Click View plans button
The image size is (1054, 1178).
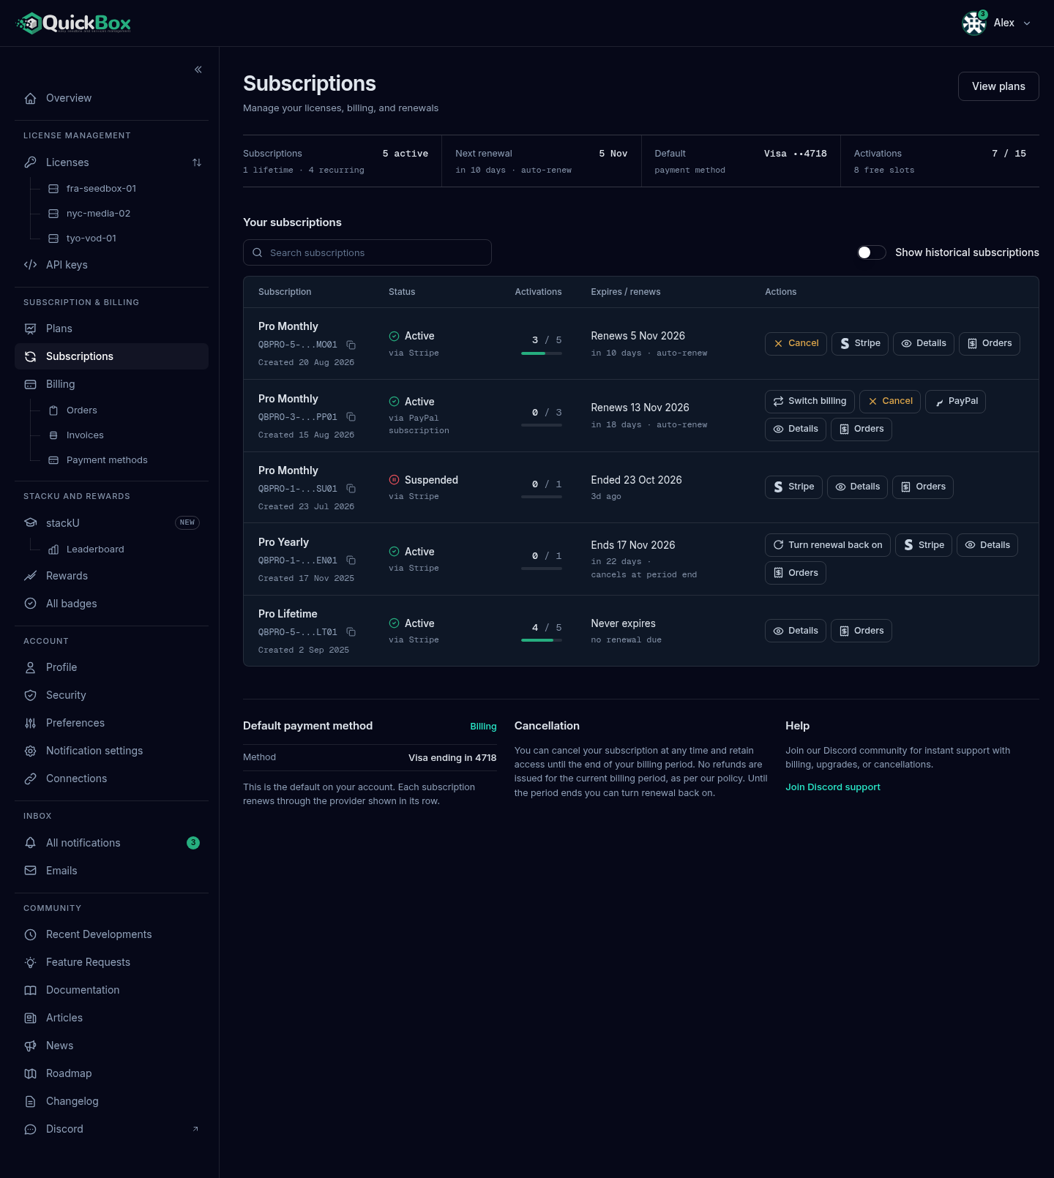pyautogui.click(x=998, y=86)
